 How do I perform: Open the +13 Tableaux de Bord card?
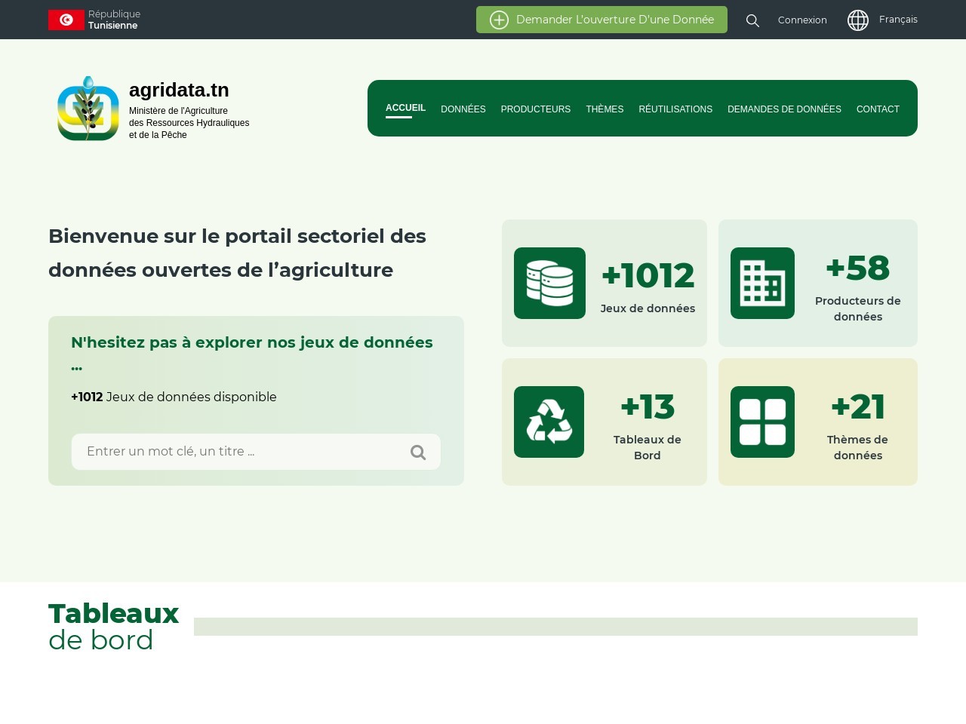605,422
